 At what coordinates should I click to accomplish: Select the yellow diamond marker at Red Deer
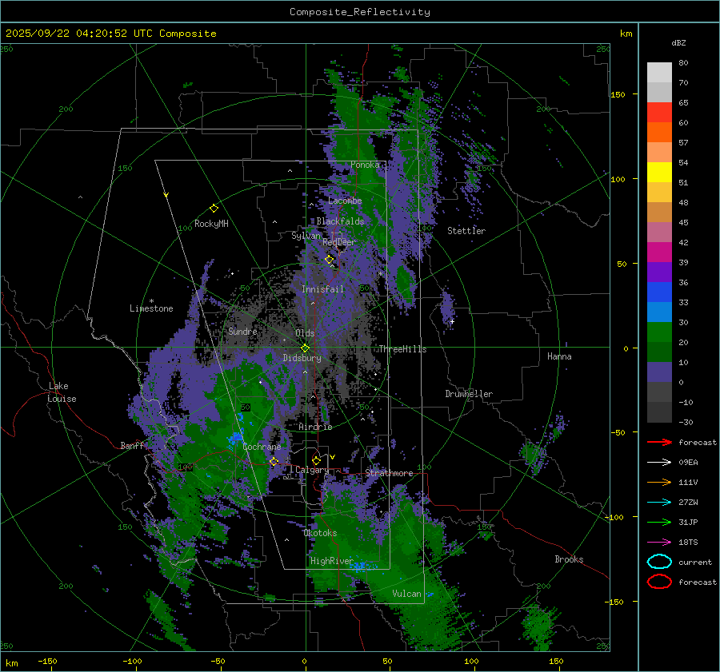coord(329,259)
